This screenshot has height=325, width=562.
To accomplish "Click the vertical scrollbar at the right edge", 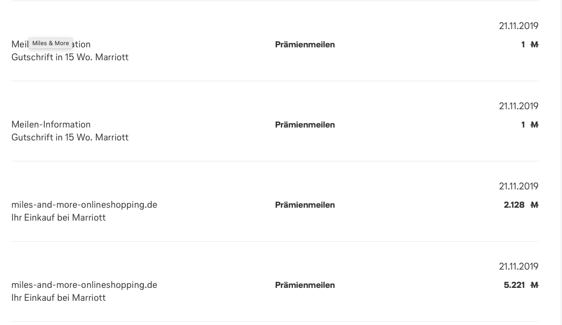I will [x=560, y=161].
